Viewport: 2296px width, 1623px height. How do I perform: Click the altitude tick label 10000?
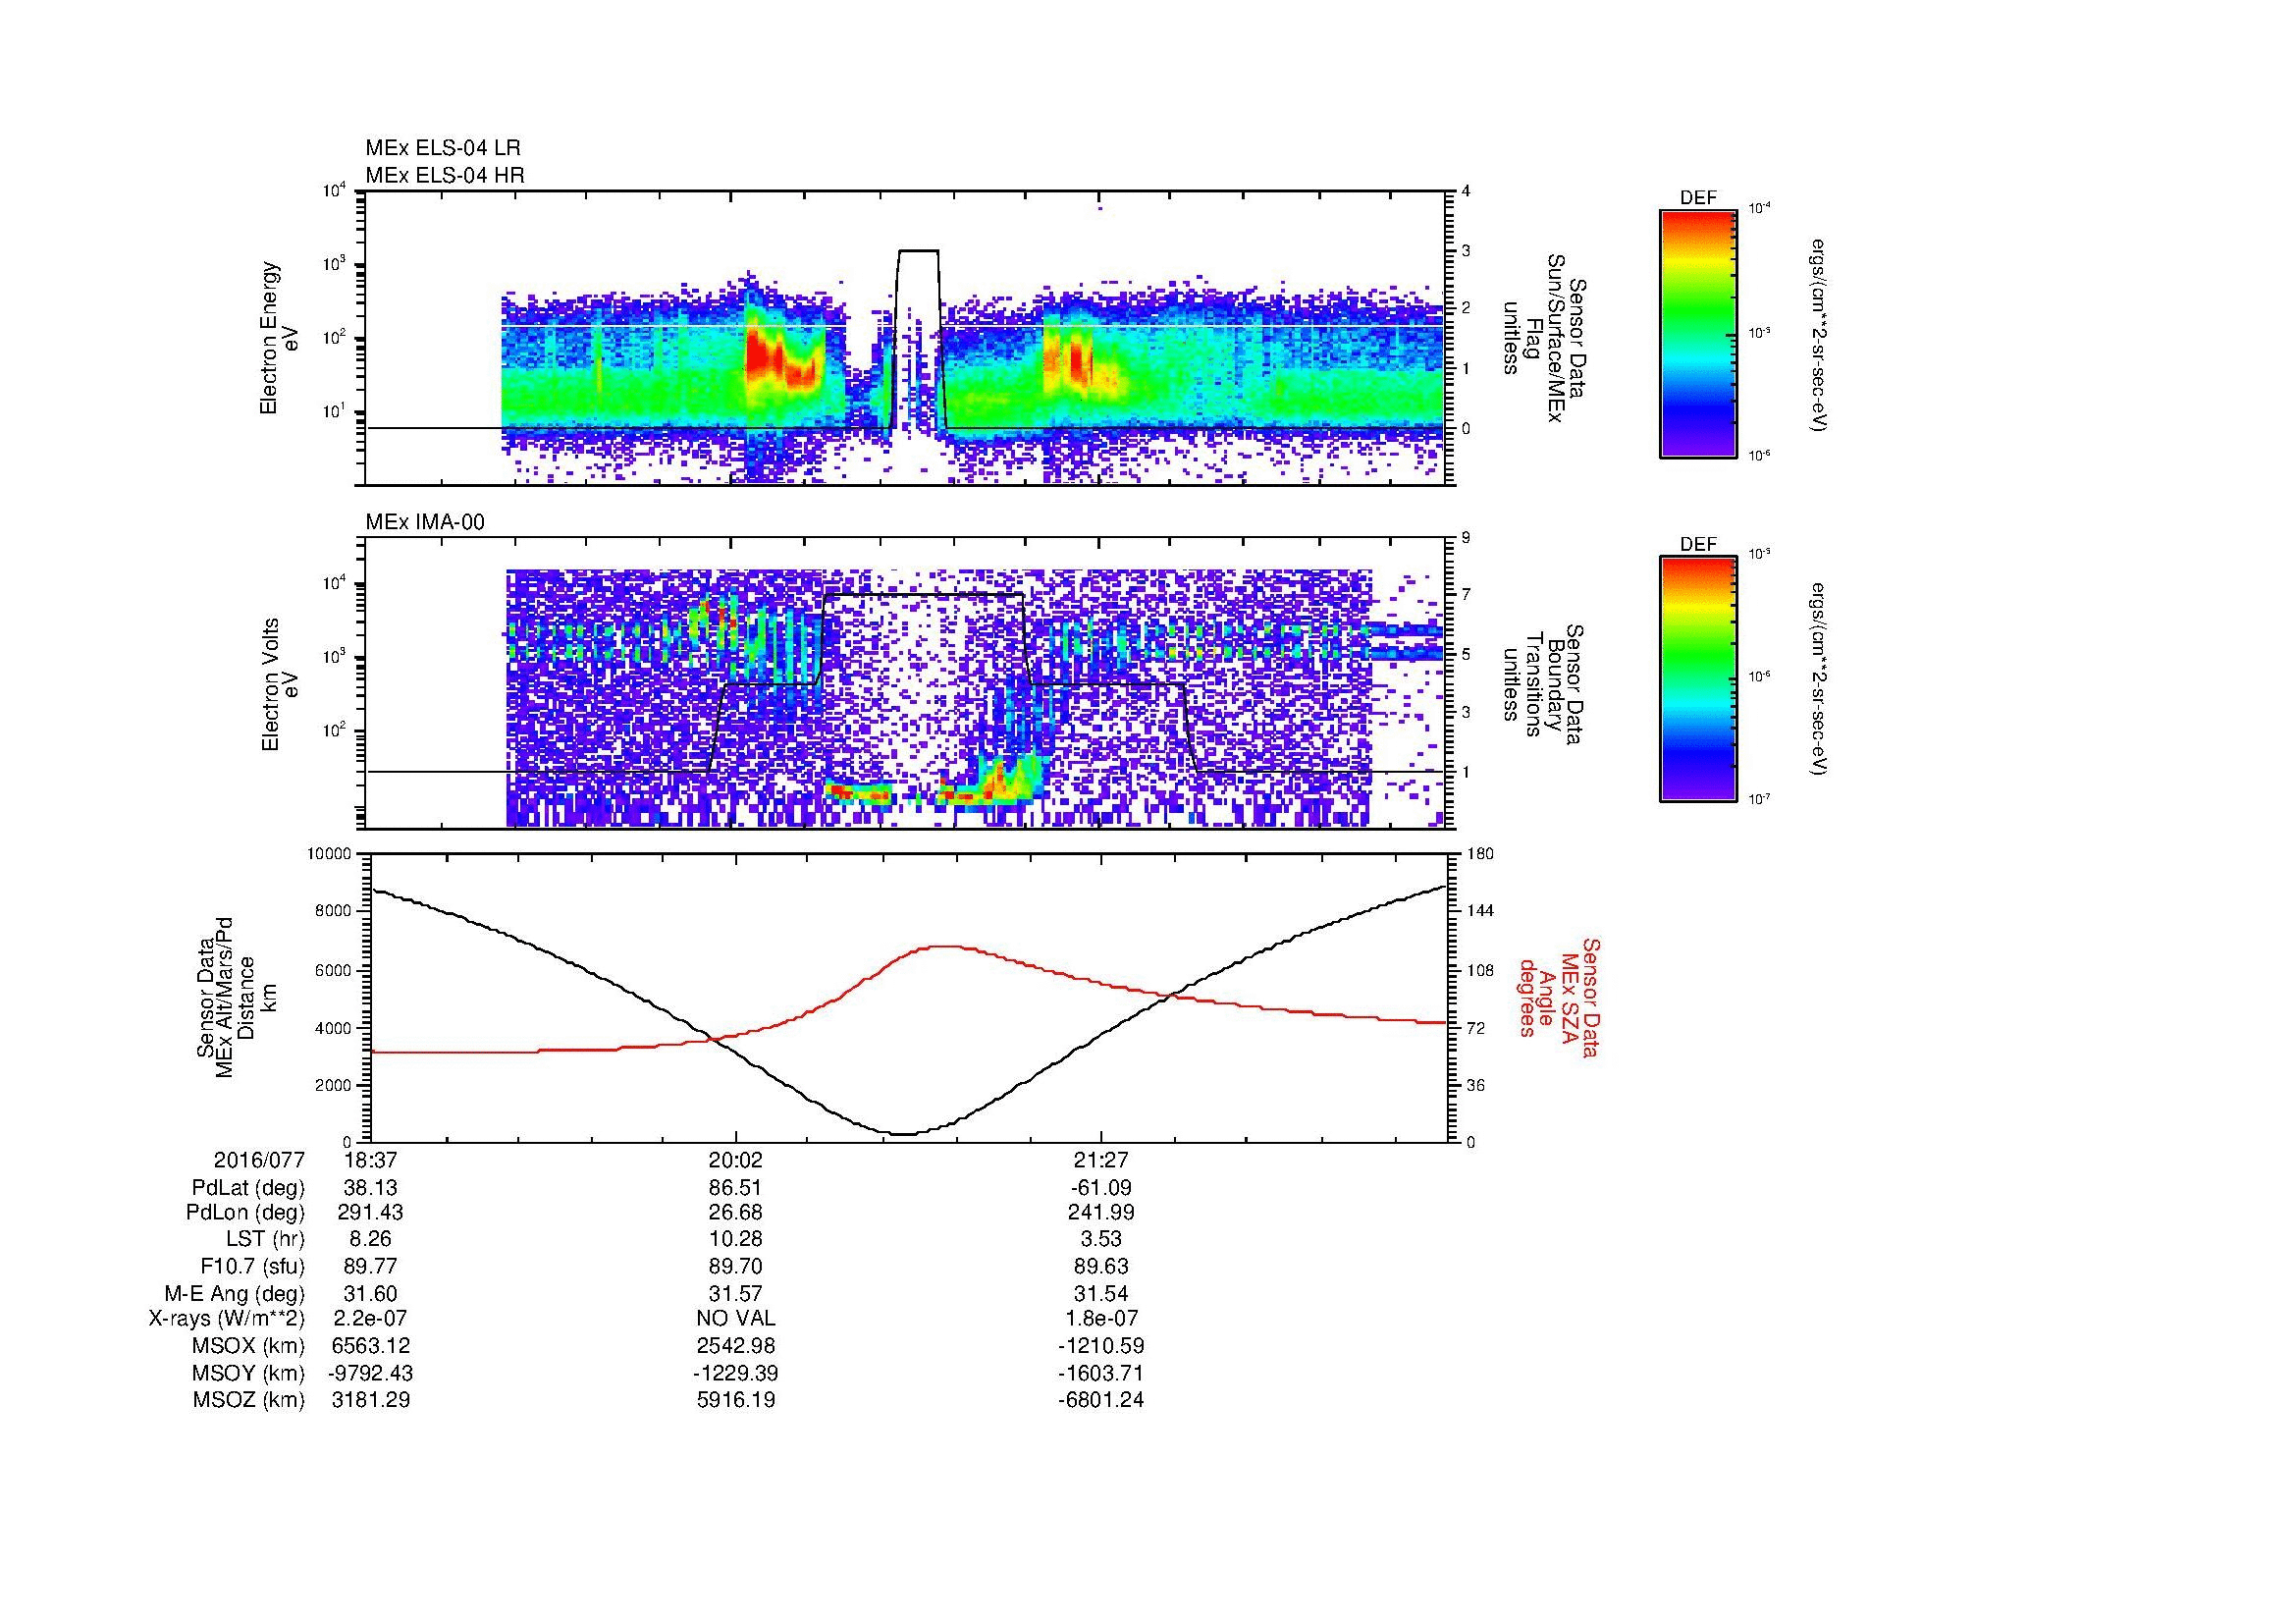(329, 853)
